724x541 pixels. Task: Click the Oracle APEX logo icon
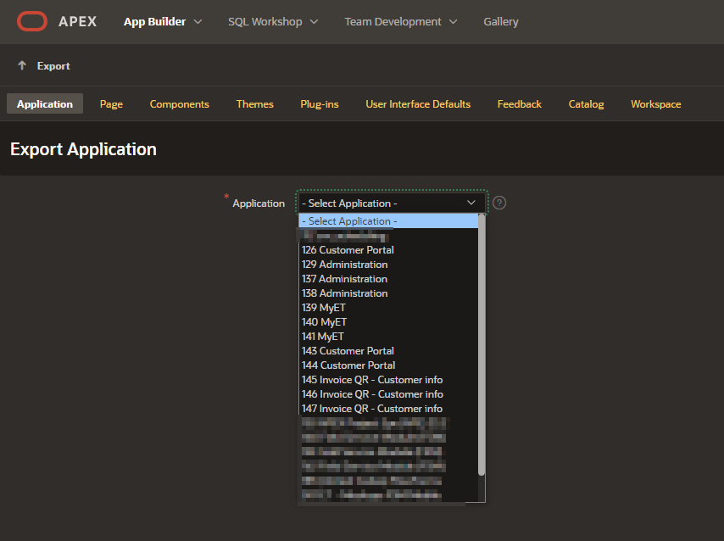coord(32,21)
